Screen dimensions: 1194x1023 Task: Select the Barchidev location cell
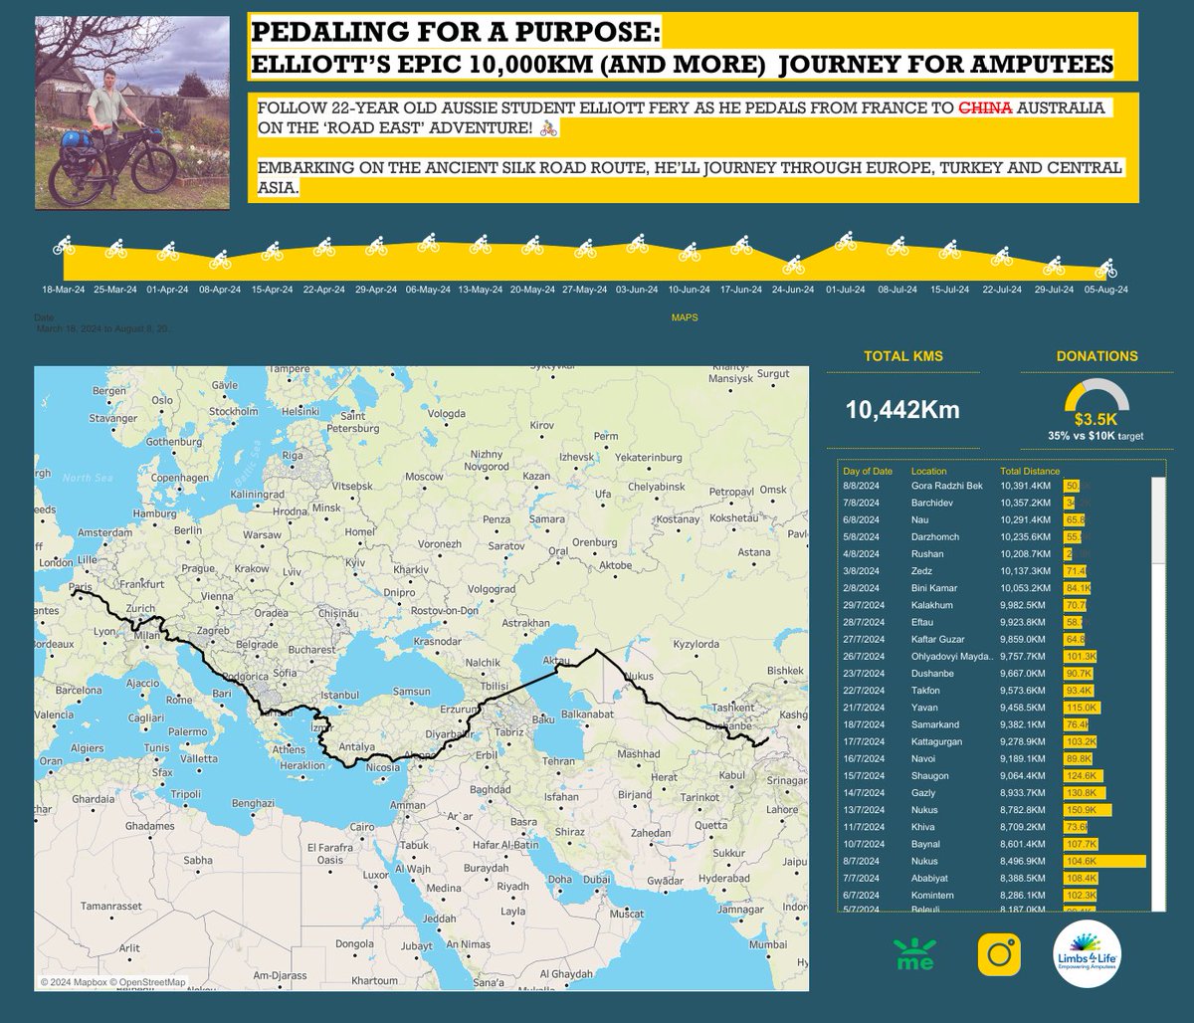point(933,503)
